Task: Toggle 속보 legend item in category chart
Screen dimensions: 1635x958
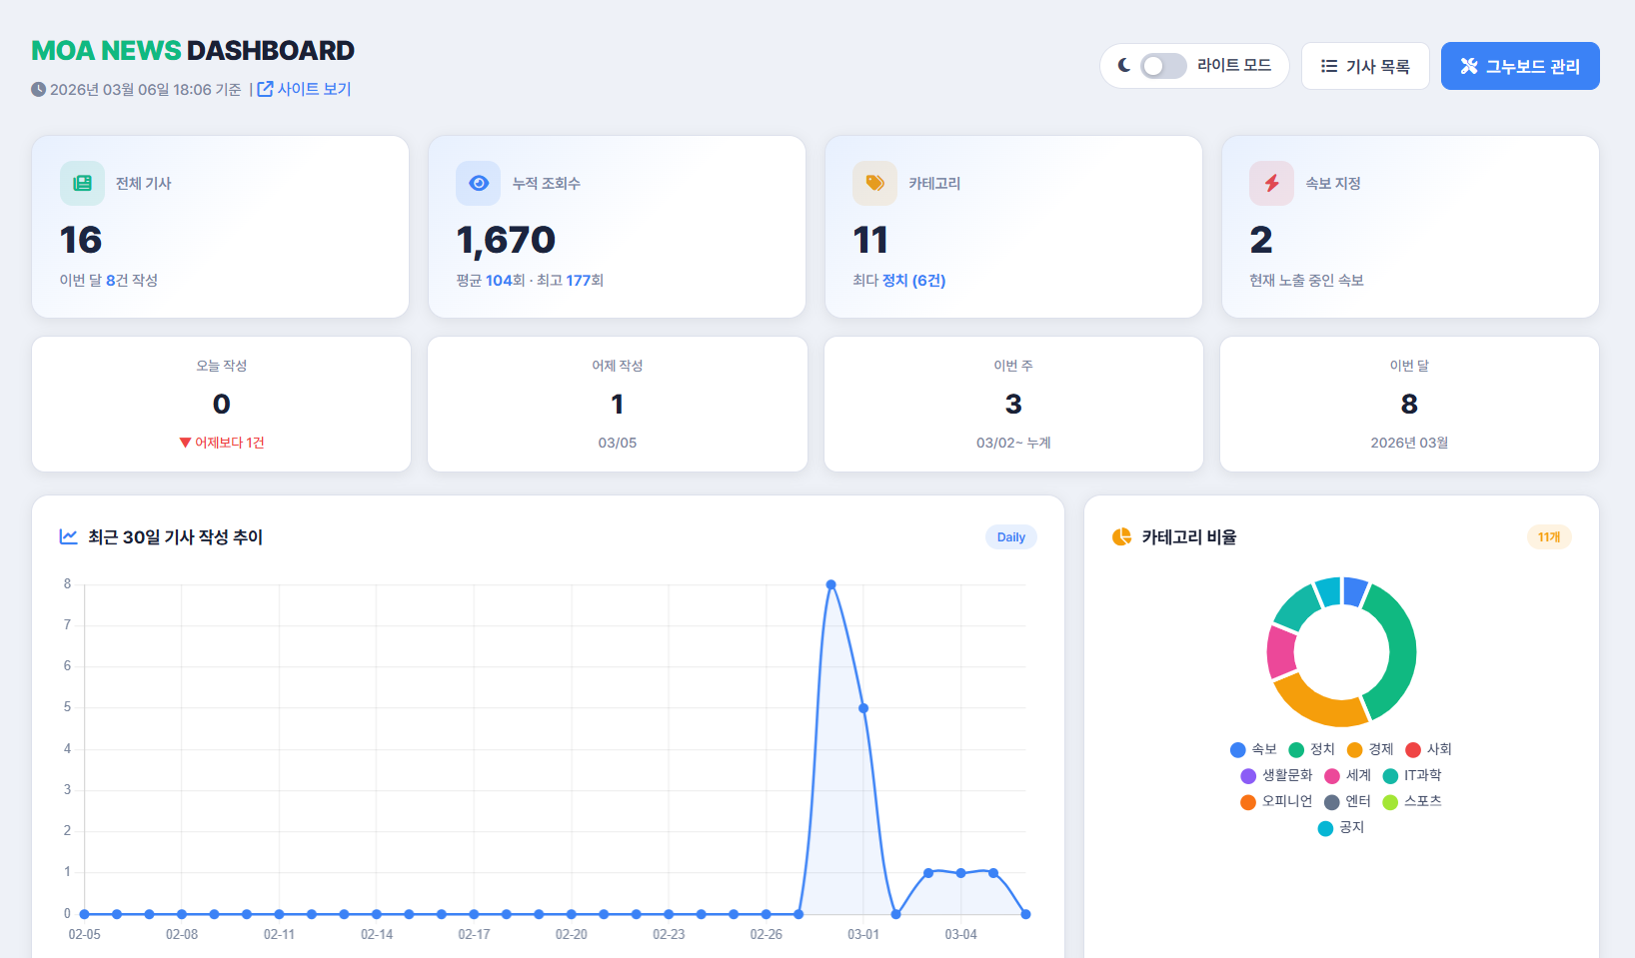Action: click(1253, 750)
